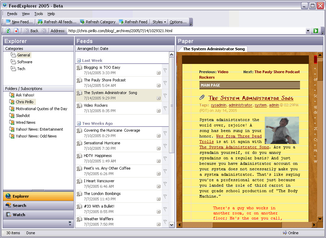Open the Help menu

click(51, 14)
